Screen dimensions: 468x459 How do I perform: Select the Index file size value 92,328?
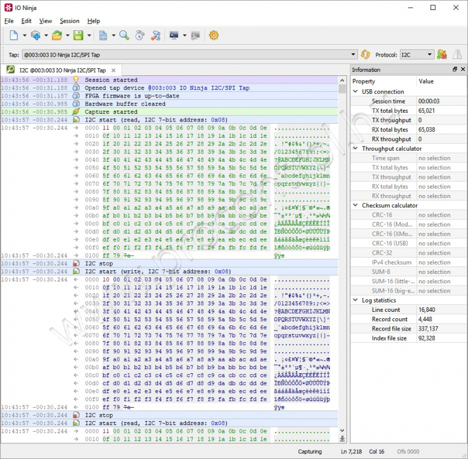[427, 338]
